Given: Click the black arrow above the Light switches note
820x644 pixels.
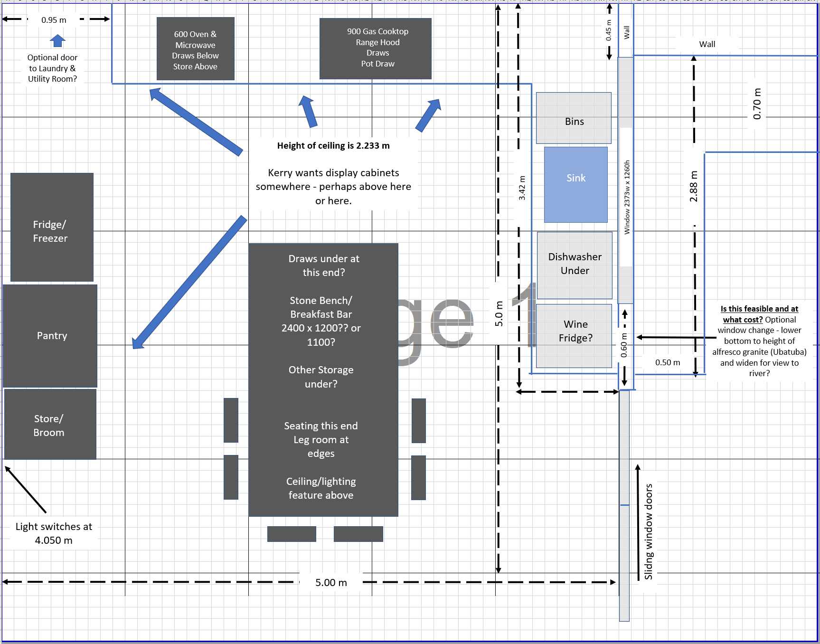Looking at the screenshot, I should [26, 489].
